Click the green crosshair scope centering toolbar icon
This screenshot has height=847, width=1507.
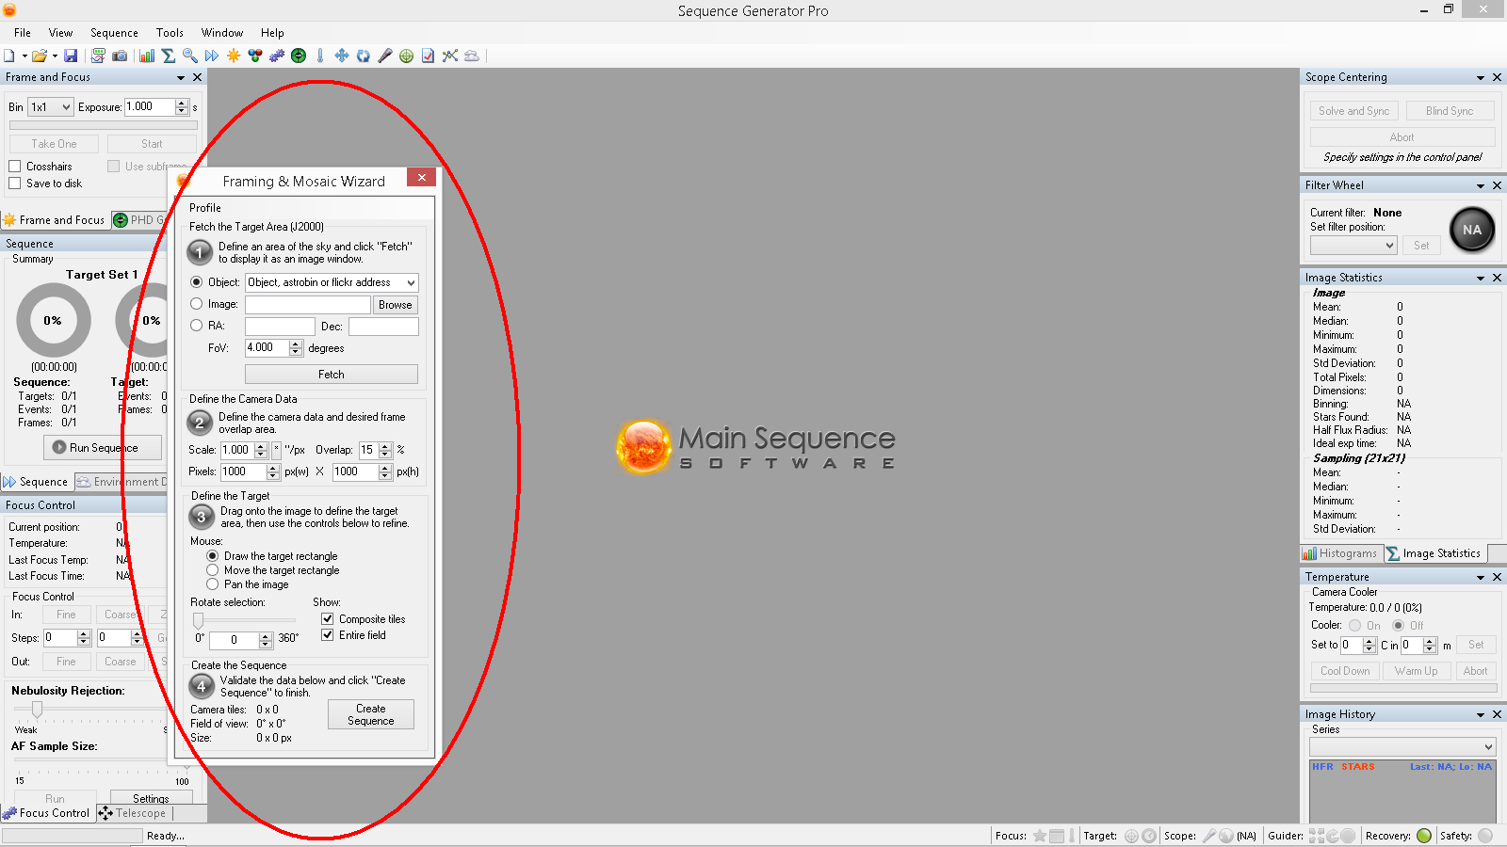pos(407,56)
